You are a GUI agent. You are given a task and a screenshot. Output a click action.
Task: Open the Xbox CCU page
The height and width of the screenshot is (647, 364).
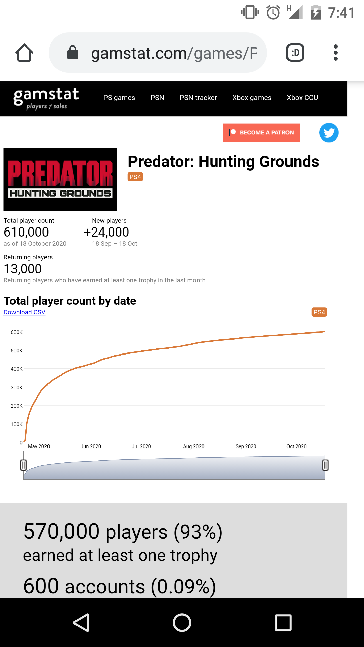coord(302,98)
